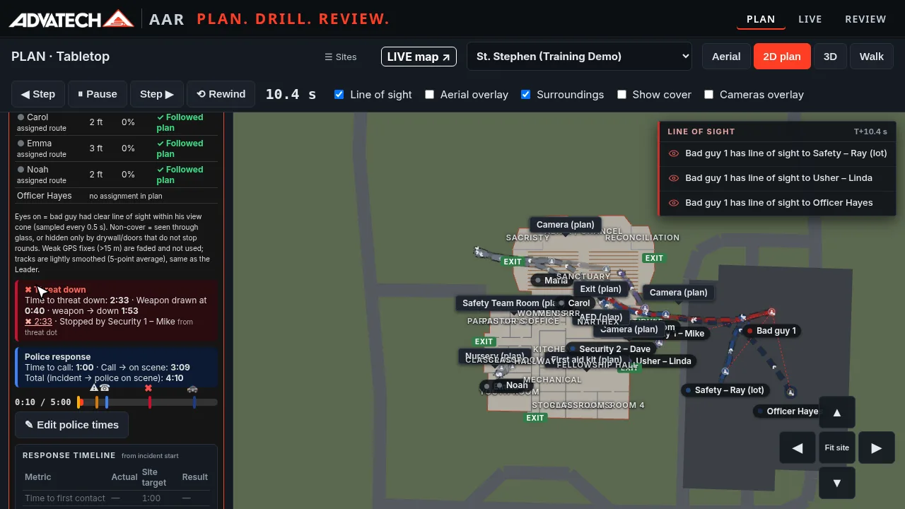Viewport: 905px width, 509px height.
Task: Click the eye icon for Usher – Linda
Action: click(674, 178)
